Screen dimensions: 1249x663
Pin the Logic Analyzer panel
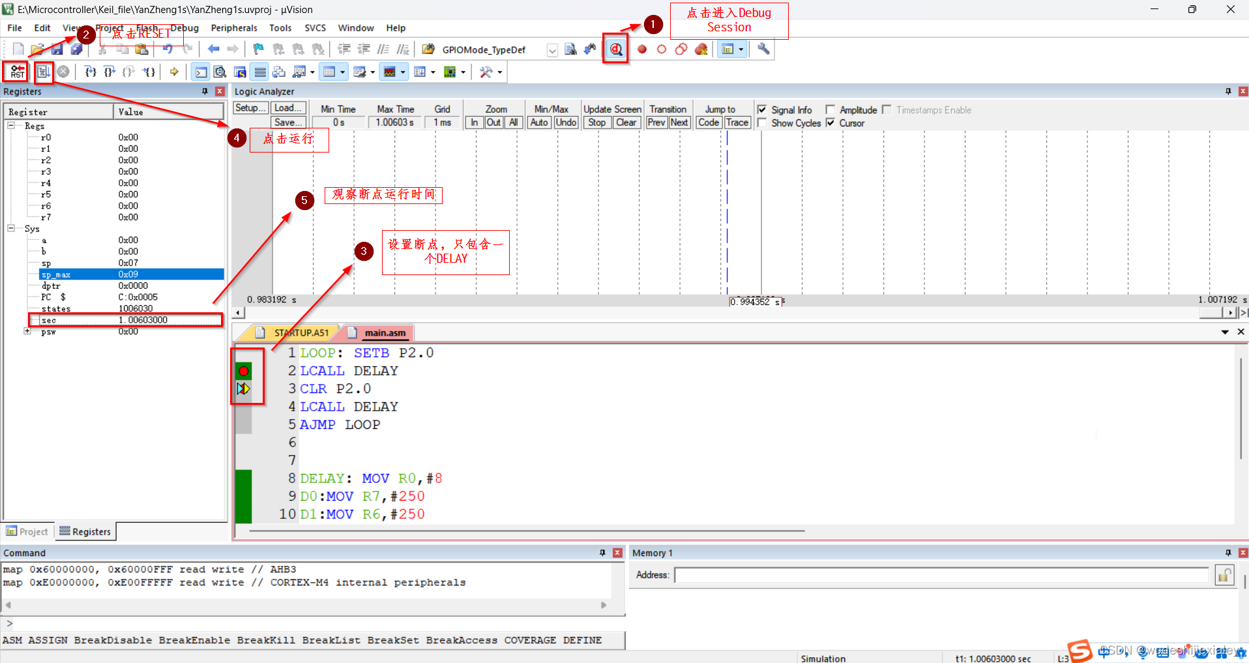(1228, 91)
